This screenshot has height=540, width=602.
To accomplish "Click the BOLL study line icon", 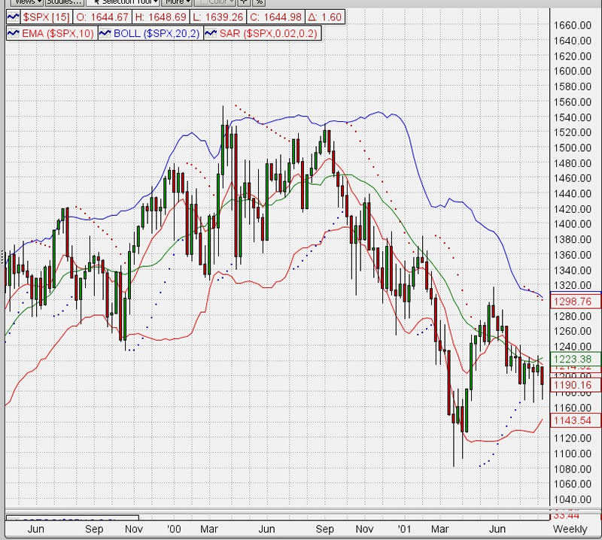I will click(105, 33).
